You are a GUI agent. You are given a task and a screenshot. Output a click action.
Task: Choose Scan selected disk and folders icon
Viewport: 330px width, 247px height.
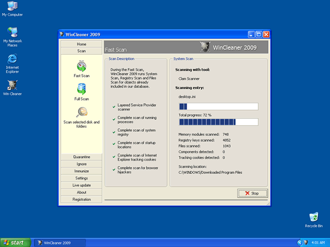82,113
